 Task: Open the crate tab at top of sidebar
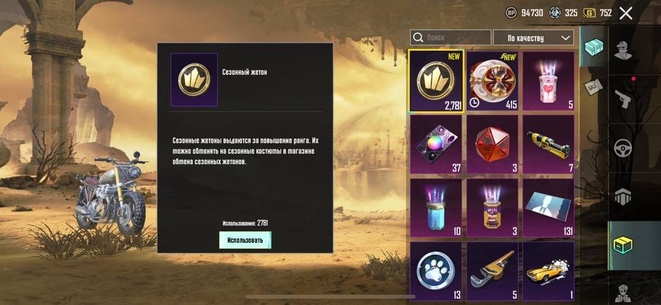(x=593, y=46)
